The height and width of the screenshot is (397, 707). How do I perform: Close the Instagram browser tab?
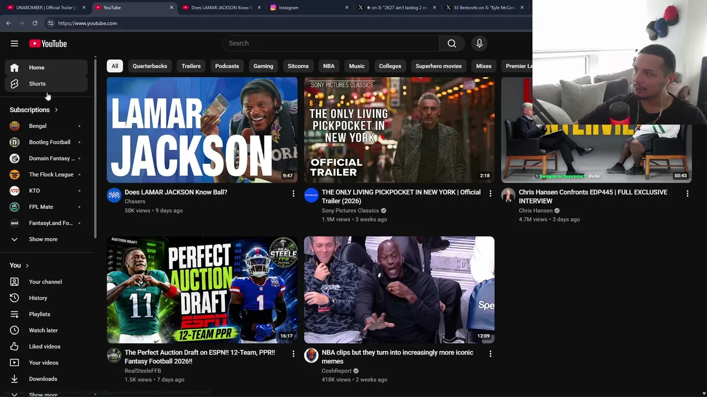[347, 8]
